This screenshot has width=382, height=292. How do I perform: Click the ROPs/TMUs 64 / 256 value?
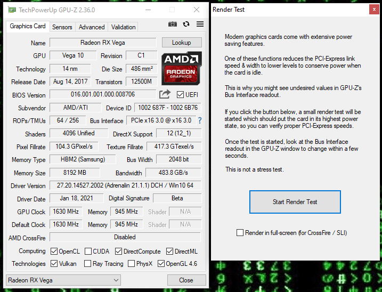pyautogui.click(x=68, y=120)
